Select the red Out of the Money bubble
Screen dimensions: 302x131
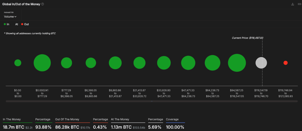click(285, 63)
